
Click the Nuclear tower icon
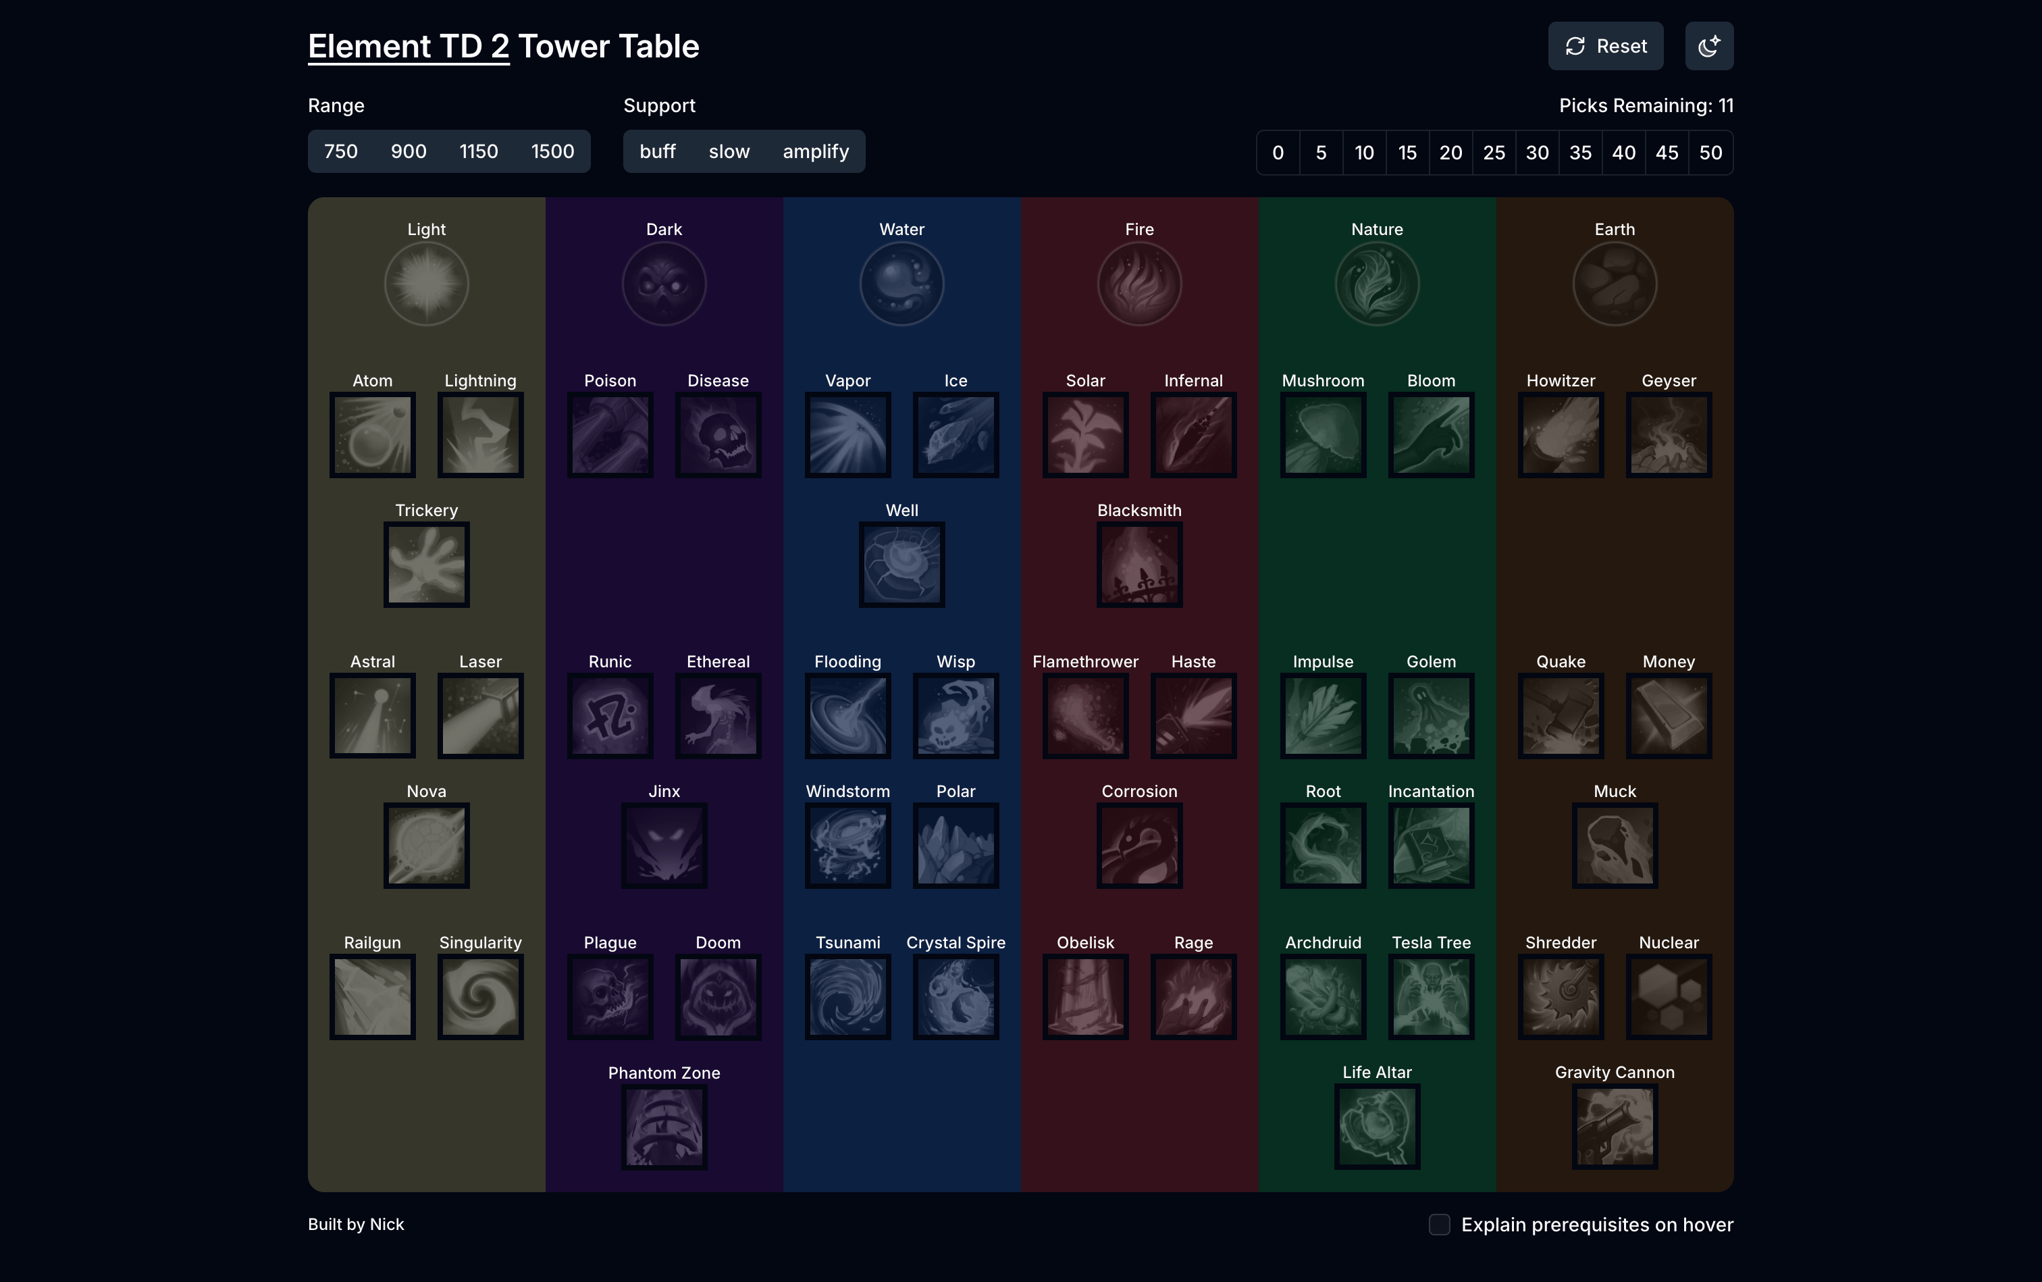point(1669,996)
